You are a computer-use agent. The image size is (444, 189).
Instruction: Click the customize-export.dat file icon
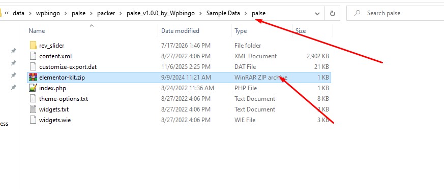[x=33, y=67]
